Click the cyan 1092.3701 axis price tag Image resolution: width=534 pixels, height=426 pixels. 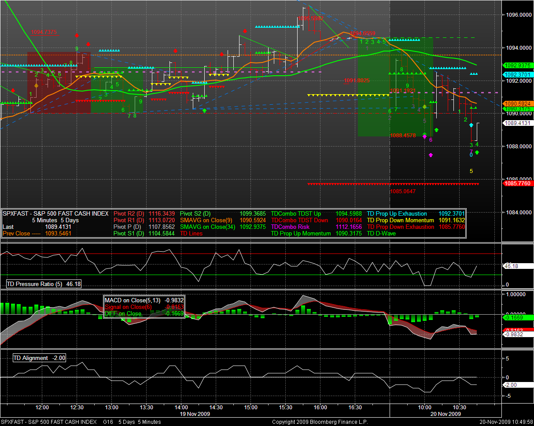[x=518, y=75]
